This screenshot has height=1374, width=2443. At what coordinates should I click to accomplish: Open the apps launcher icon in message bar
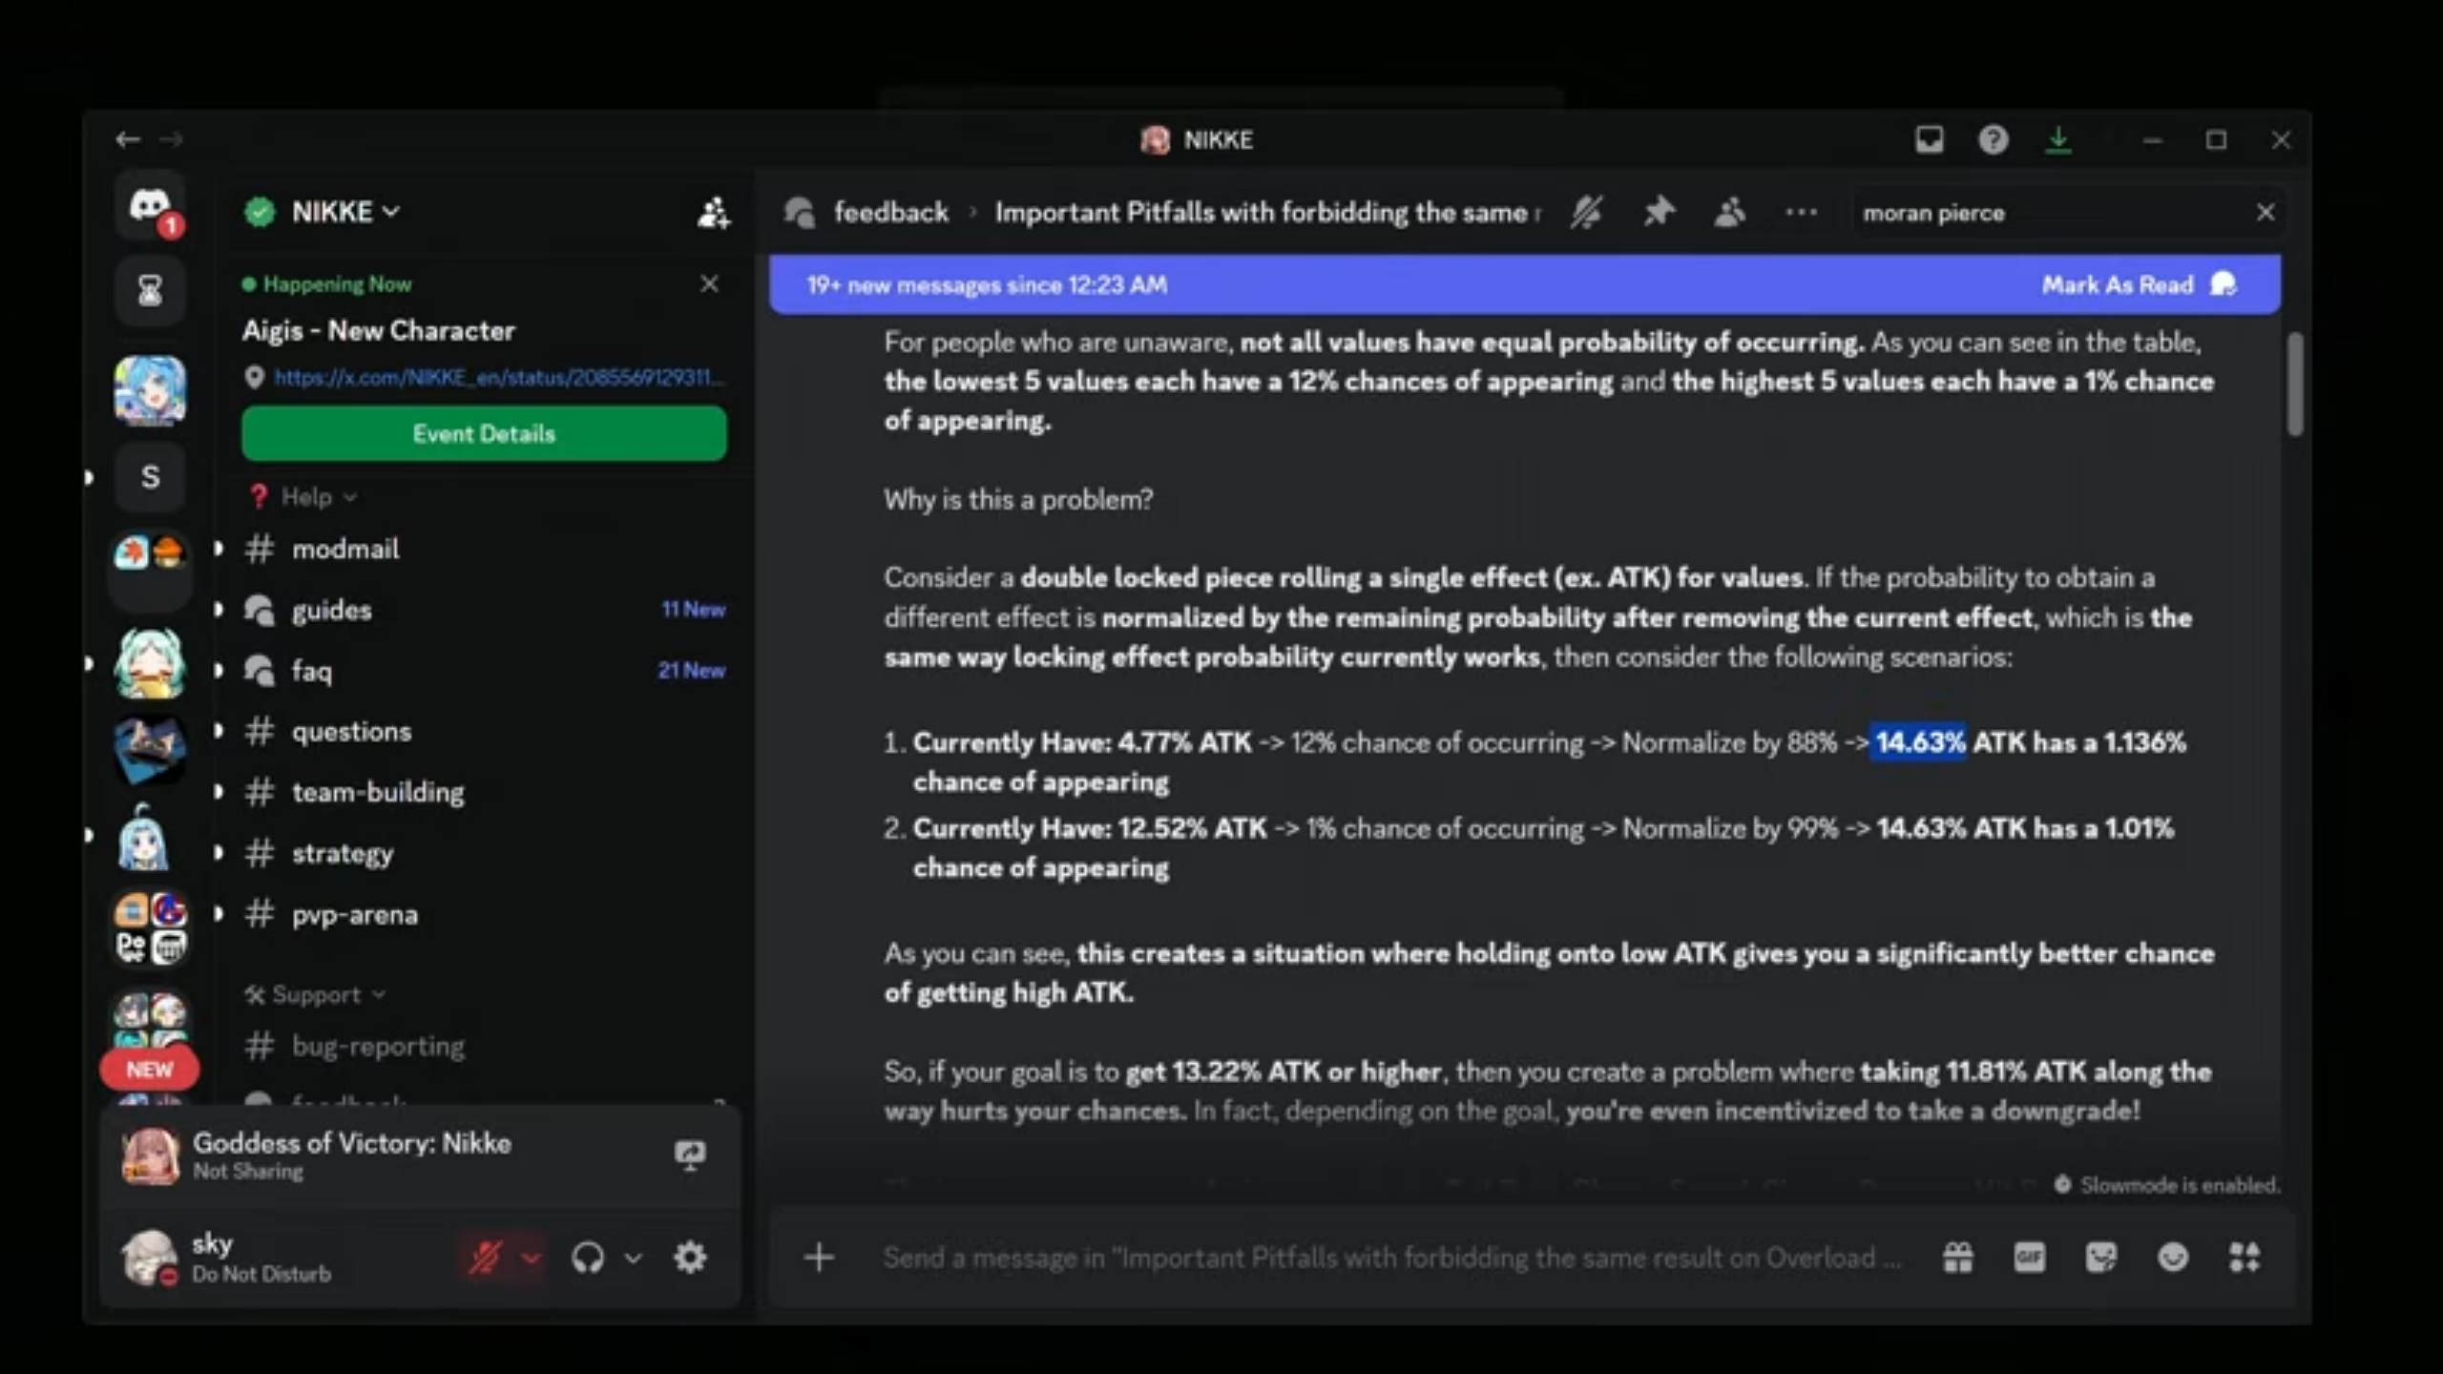coord(2245,1258)
